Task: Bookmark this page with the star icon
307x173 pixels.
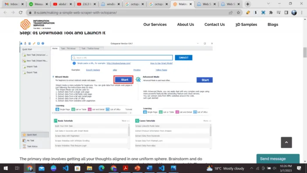Action: point(238,13)
